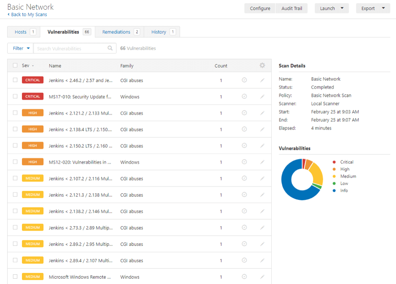Snooze the MS12-020 Windows vulnerability
Screen dimensions: 396x284
pos(245,162)
